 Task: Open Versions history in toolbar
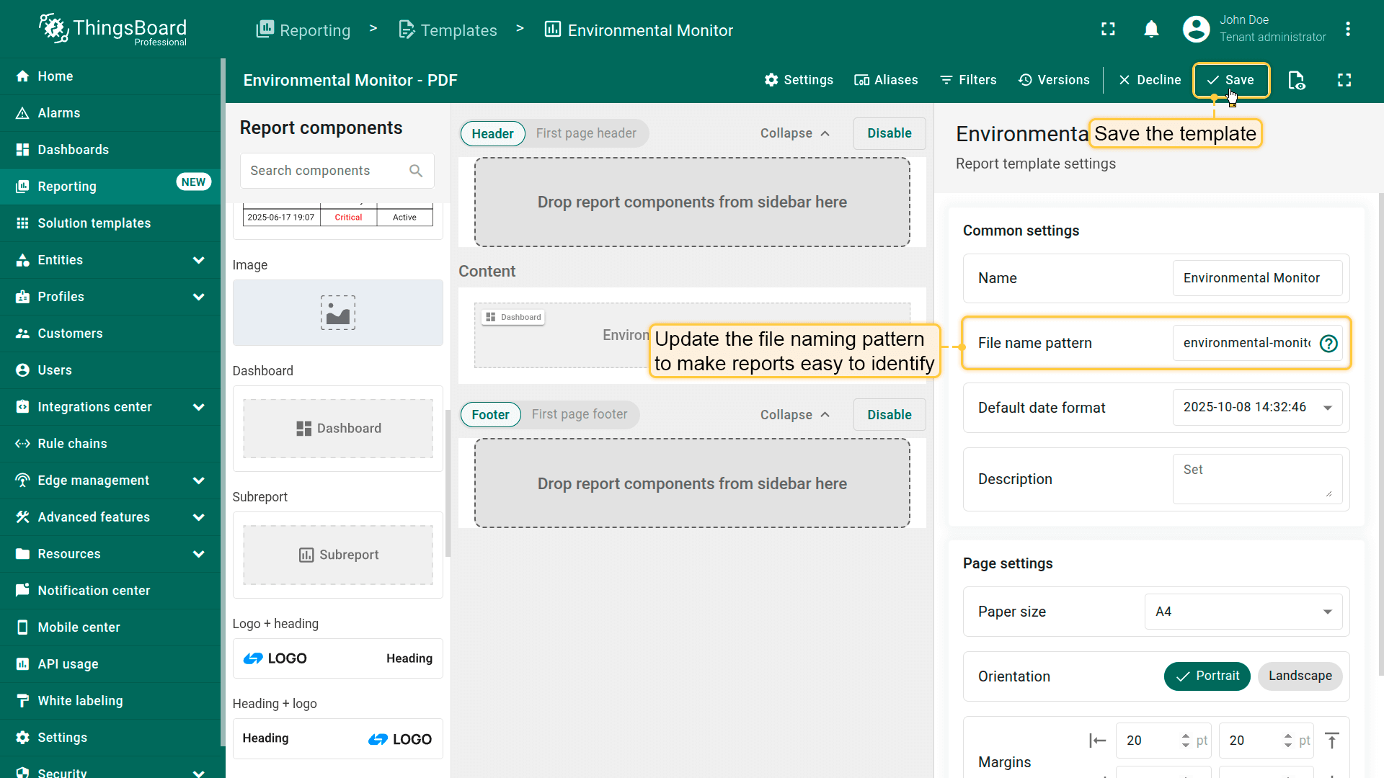(x=1054, y=80)
